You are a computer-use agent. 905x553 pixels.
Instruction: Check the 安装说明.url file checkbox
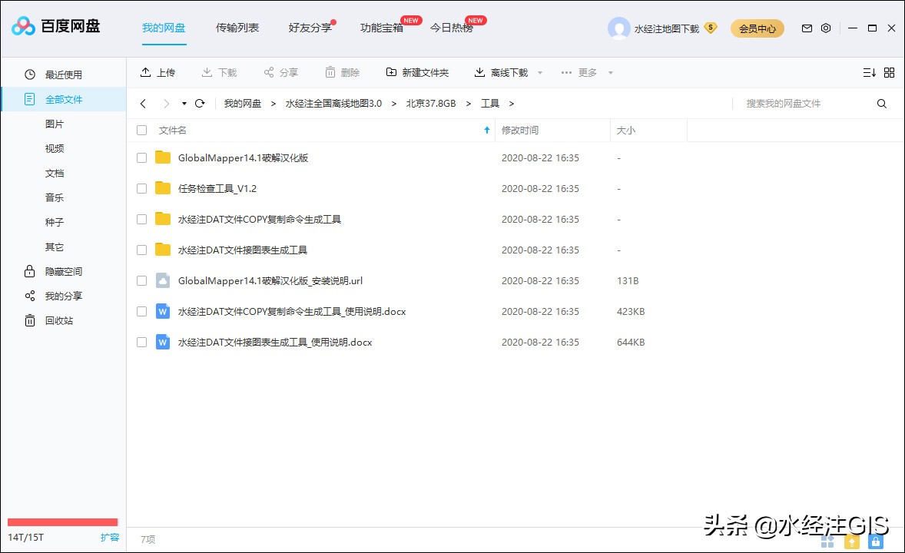point(141,280)
